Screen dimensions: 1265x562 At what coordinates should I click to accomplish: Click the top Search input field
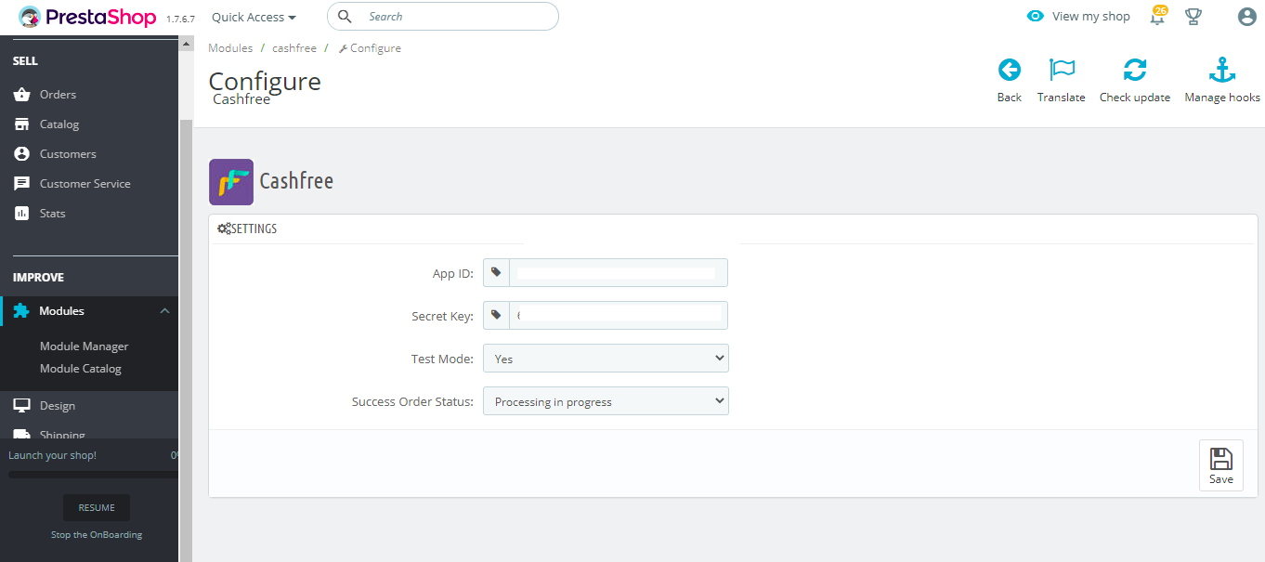[443, 17]
